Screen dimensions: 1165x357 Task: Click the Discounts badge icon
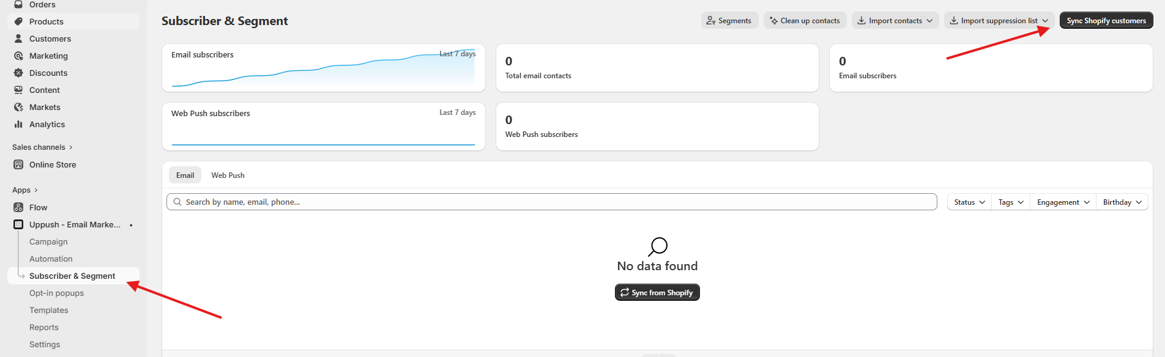[18, 73]
